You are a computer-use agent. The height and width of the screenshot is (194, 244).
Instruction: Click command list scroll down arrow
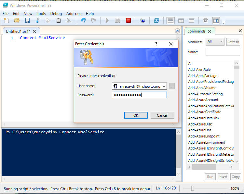tap(237, 162)
